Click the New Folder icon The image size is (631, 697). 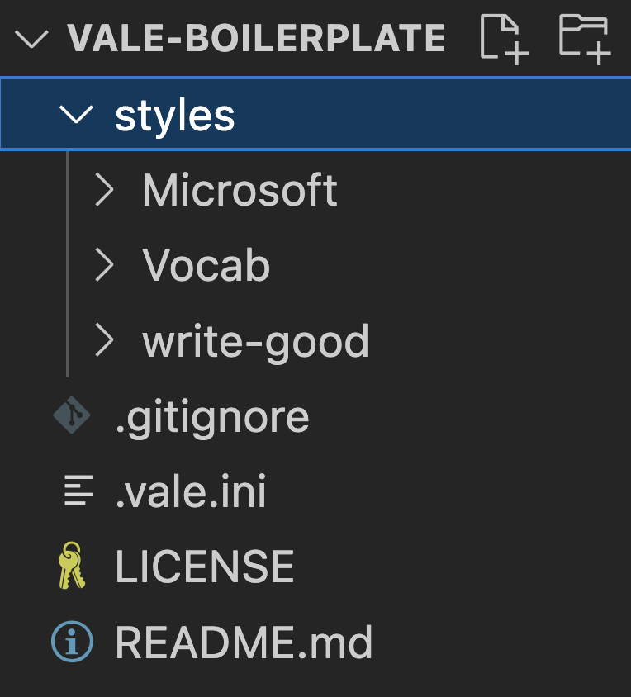(585, 37)
